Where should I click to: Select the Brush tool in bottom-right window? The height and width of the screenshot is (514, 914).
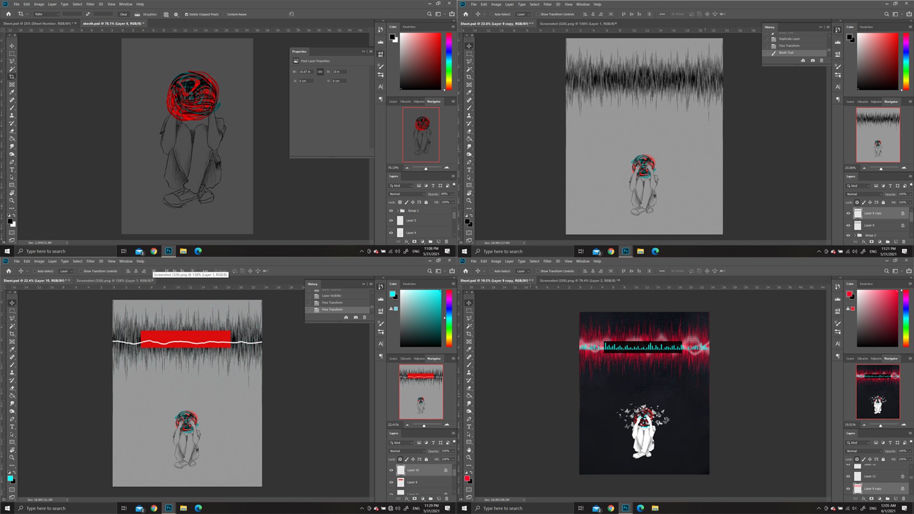[x=469, y=365]
